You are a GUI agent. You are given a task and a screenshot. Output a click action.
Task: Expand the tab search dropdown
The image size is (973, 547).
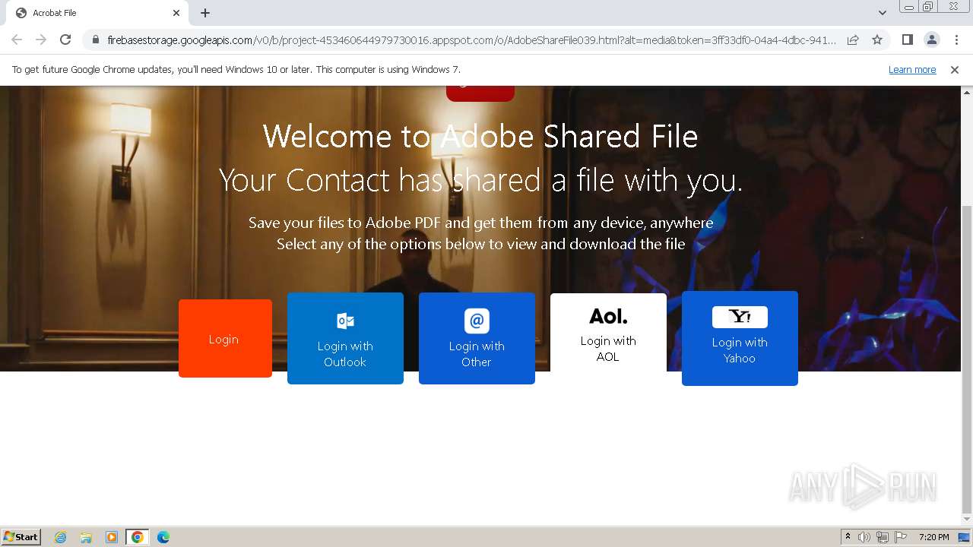point(882,13)
